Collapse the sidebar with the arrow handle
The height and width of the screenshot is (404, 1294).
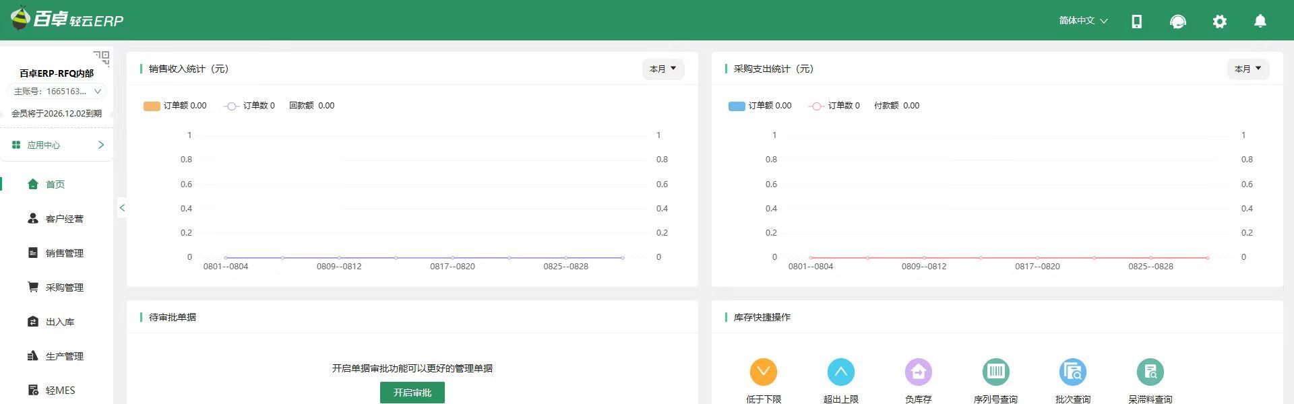point(122,208)
